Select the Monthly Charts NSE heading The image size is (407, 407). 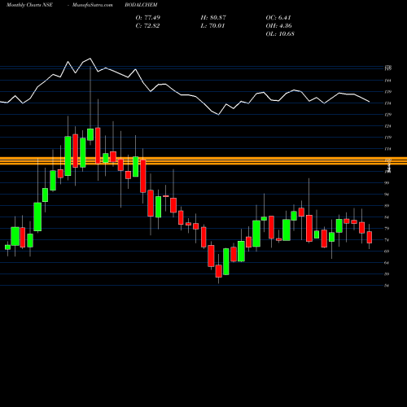(29, 5)
